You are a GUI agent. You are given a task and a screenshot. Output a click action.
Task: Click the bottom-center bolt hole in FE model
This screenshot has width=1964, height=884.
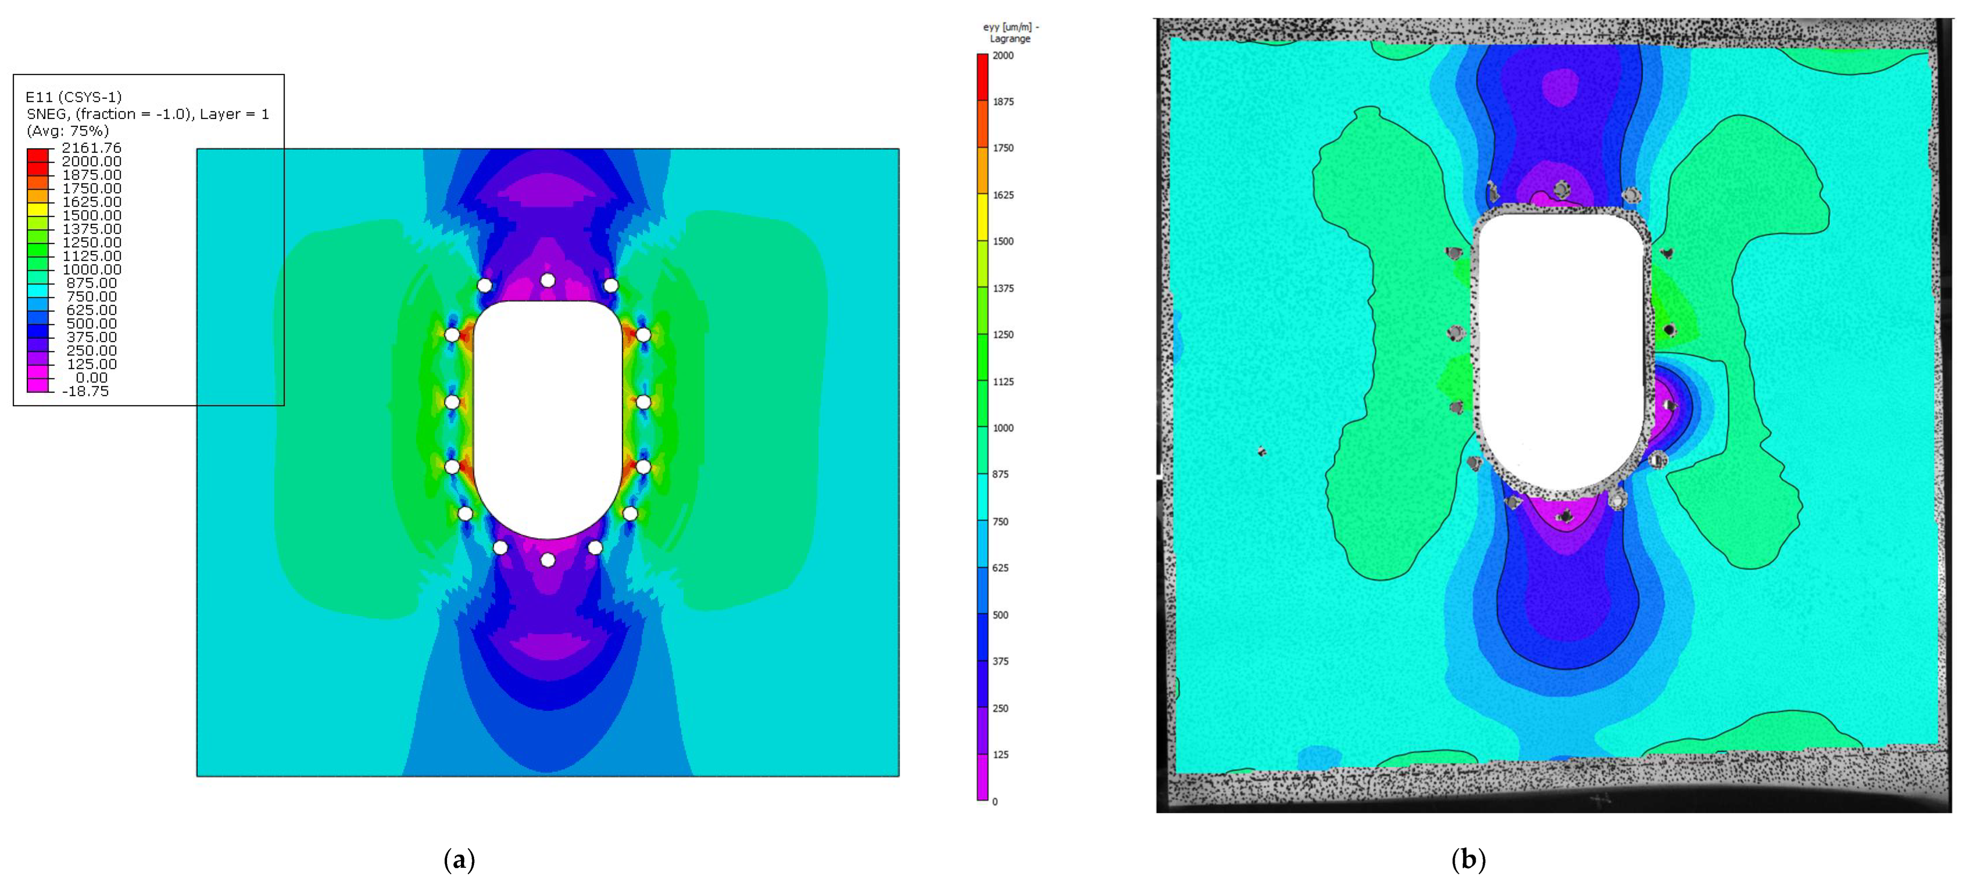[547, 560]
